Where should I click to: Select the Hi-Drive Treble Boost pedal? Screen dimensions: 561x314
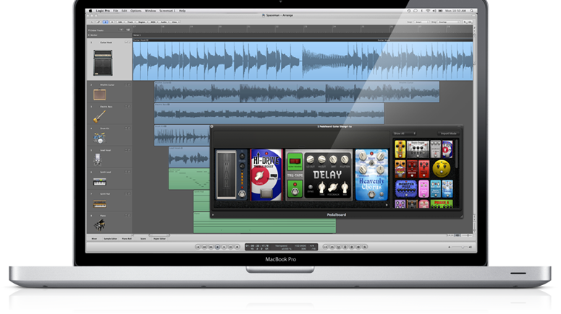click(266, 175)
